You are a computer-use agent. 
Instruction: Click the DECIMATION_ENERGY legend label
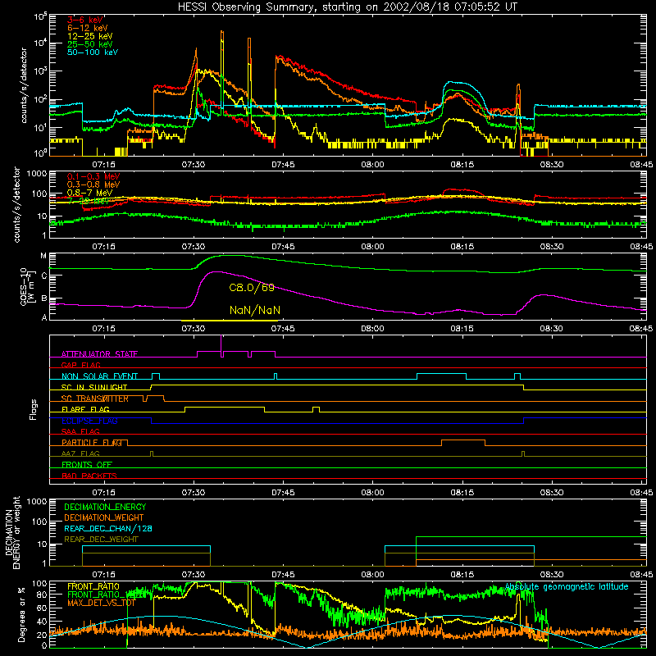point(105,507)
